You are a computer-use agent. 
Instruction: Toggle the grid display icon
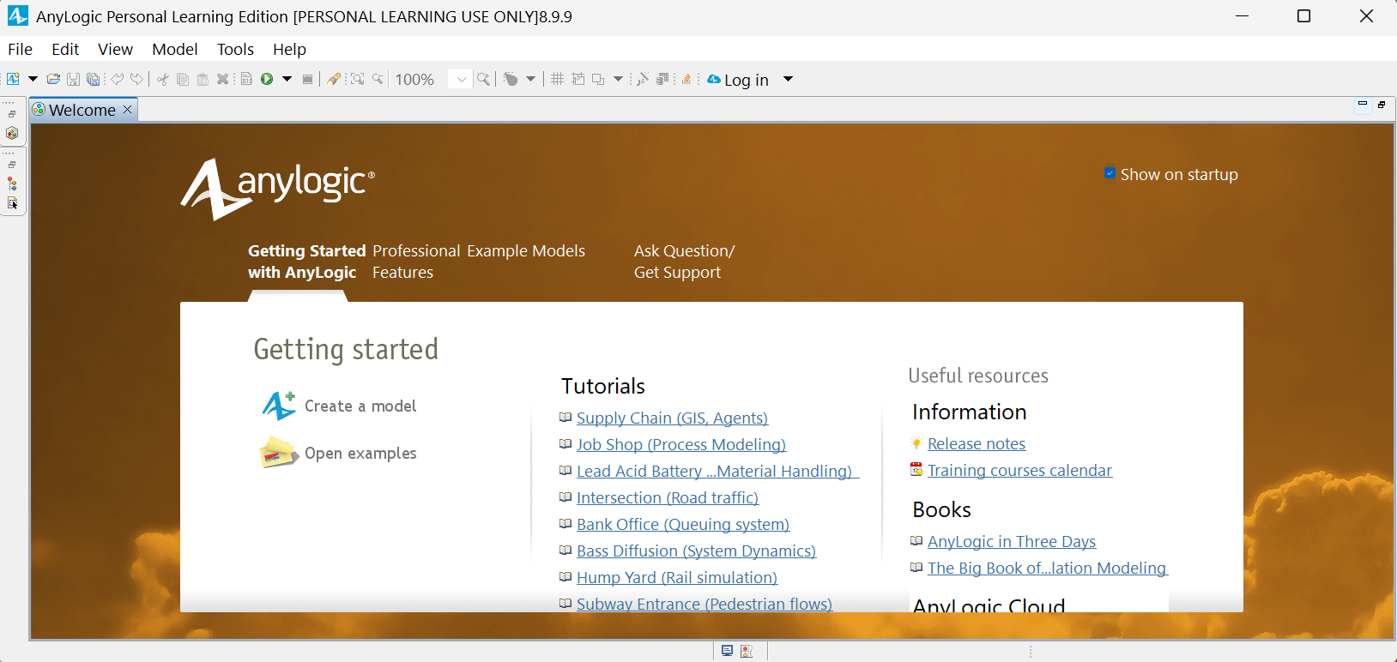pyautogui.click(x=557, y=79)
